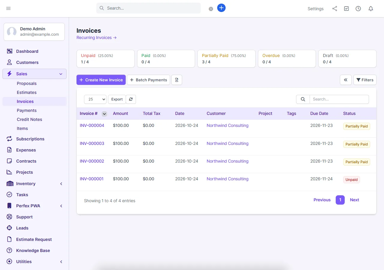Open the 25 entries-per-page dropdown
384x270 pixels.
(95, 99)
